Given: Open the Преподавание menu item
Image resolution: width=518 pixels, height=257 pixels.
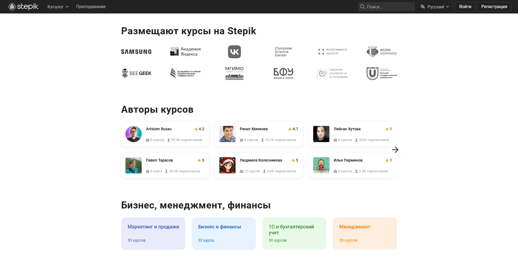Looking at the screenshot, I should point(91,7).
